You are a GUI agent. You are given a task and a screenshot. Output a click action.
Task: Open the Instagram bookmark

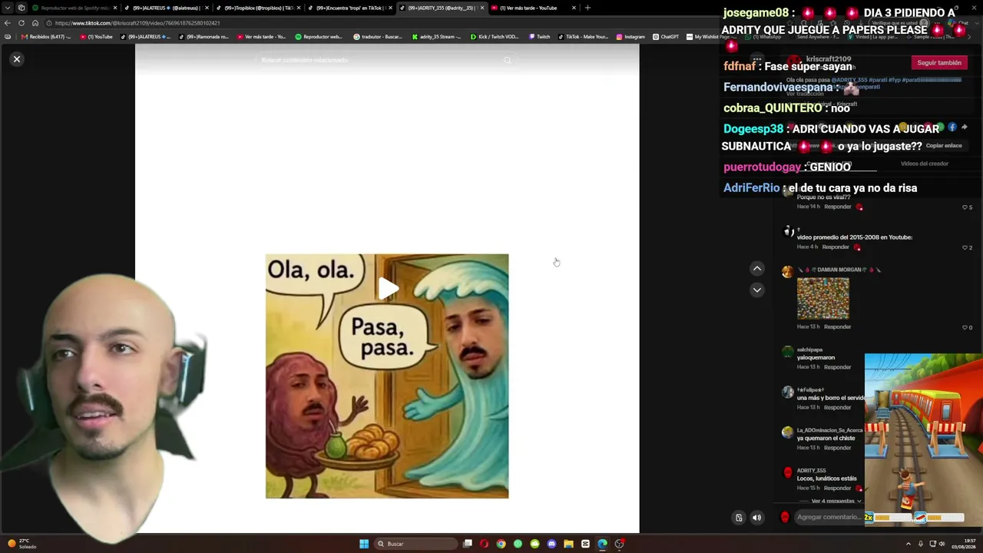point(630,37)
